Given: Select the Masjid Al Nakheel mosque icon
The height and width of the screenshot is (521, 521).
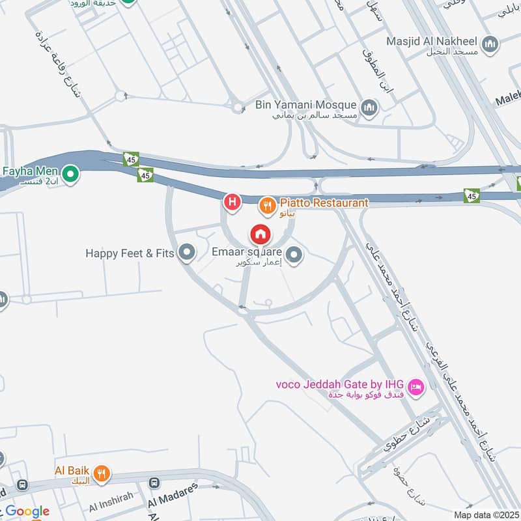Looking at the screenshot, I should click(x=490, y=44).
